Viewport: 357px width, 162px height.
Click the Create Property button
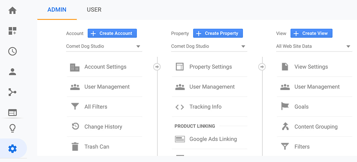click(x=218, y=33)
